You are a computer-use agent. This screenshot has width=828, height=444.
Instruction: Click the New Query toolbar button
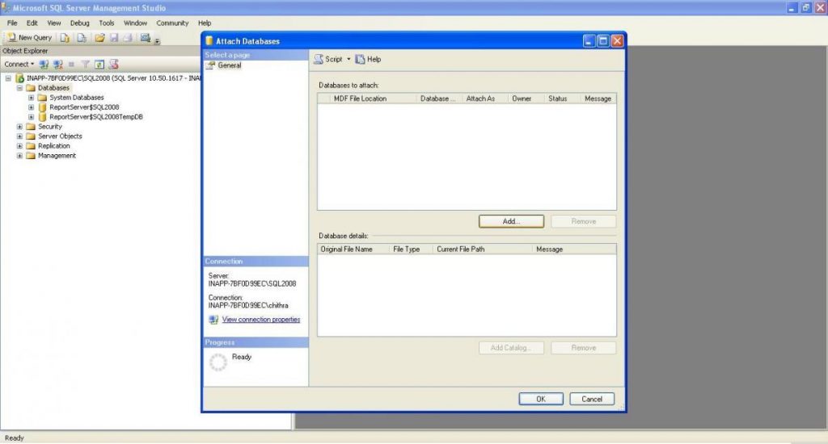point(30,37)
